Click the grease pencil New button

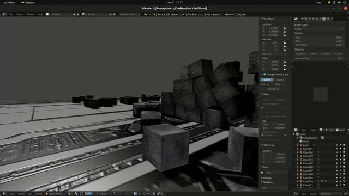click(x=278, y=84)
